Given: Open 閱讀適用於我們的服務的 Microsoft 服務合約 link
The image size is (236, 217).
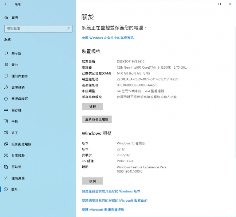Looking at the screenshot, I should point(115,200).
